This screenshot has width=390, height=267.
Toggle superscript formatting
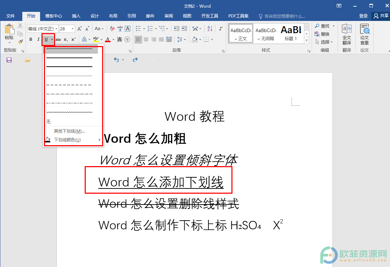[74, 39]
